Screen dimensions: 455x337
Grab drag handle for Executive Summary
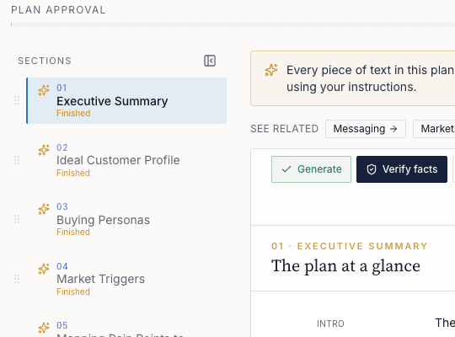pyautogui.click(x=17, y=100)
